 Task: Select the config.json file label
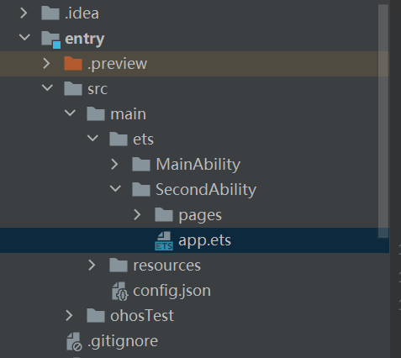[x=171, y=292]
